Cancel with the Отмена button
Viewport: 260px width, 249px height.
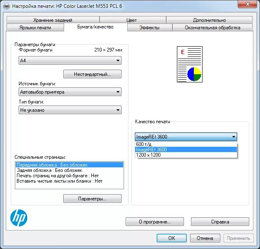(x=205, y=238)
